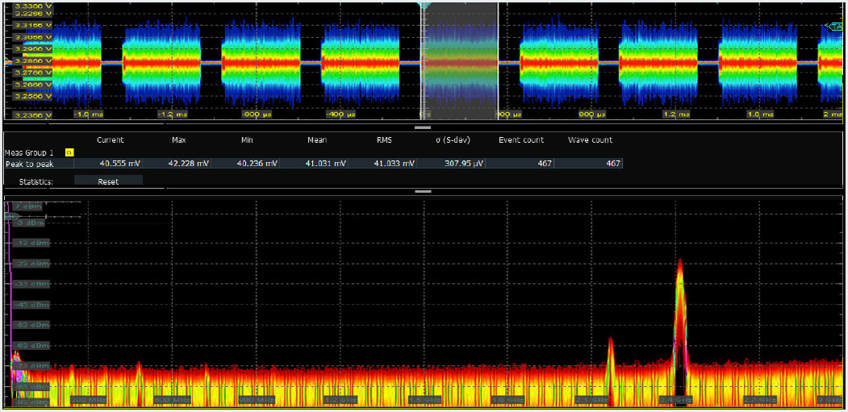Select the Current column header
Screen dimensions: 848x412
point(111,140)
